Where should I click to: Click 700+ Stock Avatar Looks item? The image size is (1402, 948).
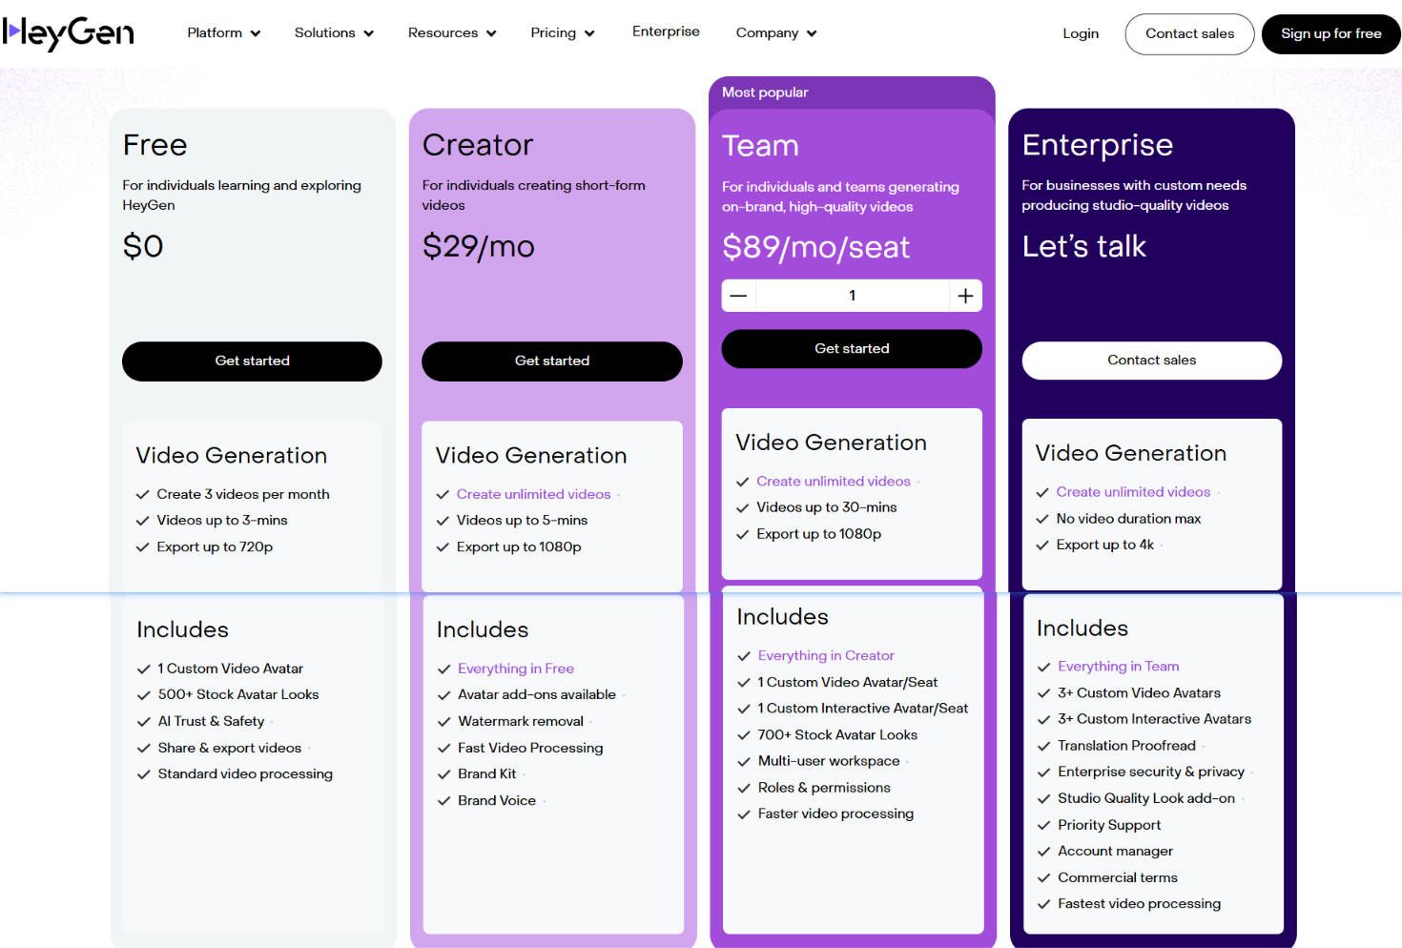click(837, 734)
